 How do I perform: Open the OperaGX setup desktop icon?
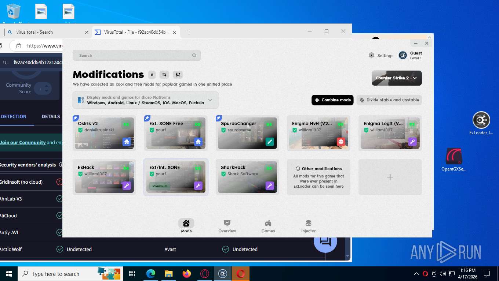454,160
